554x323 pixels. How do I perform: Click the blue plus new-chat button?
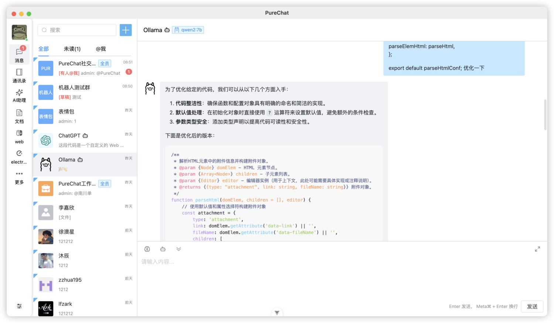[x=126, y=30]
